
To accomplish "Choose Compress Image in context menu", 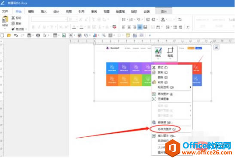I will click(163, 99).
